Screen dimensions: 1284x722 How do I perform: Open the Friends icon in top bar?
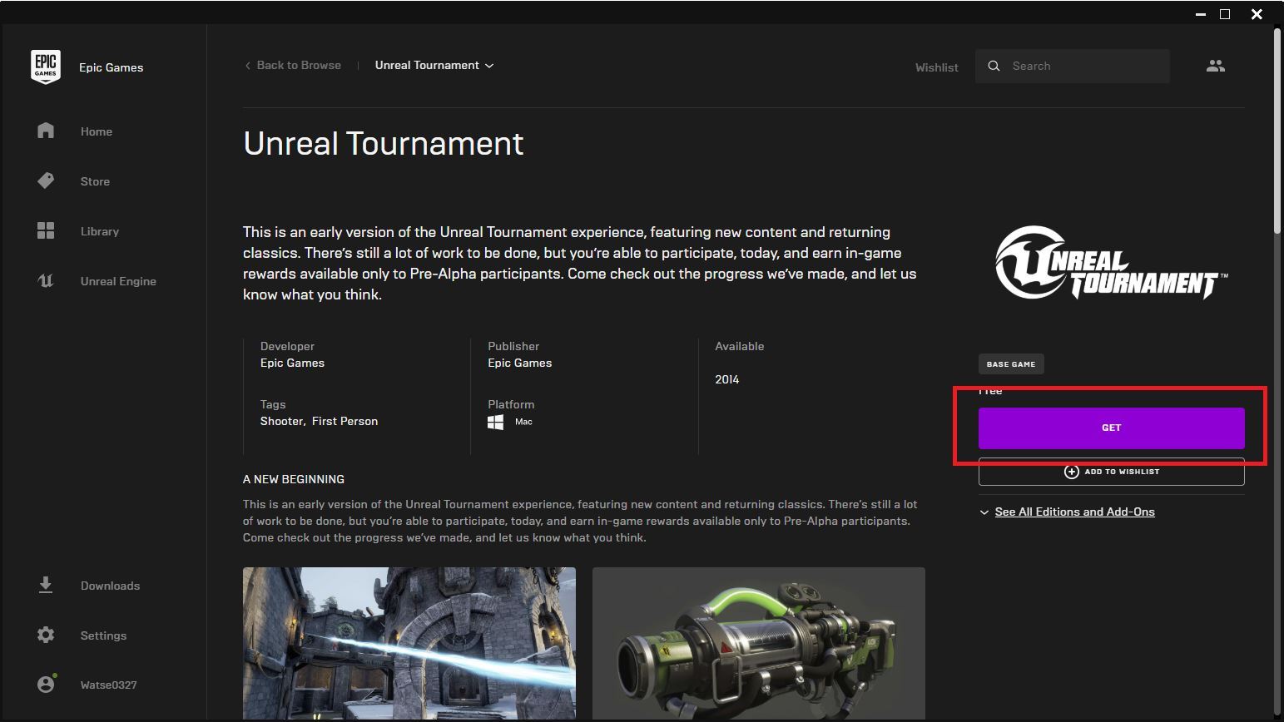(1215, 66)
